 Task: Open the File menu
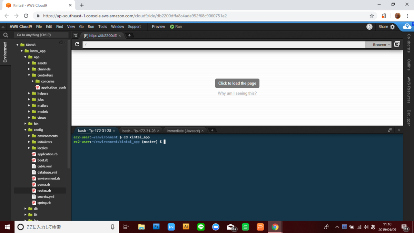(39, 27)
